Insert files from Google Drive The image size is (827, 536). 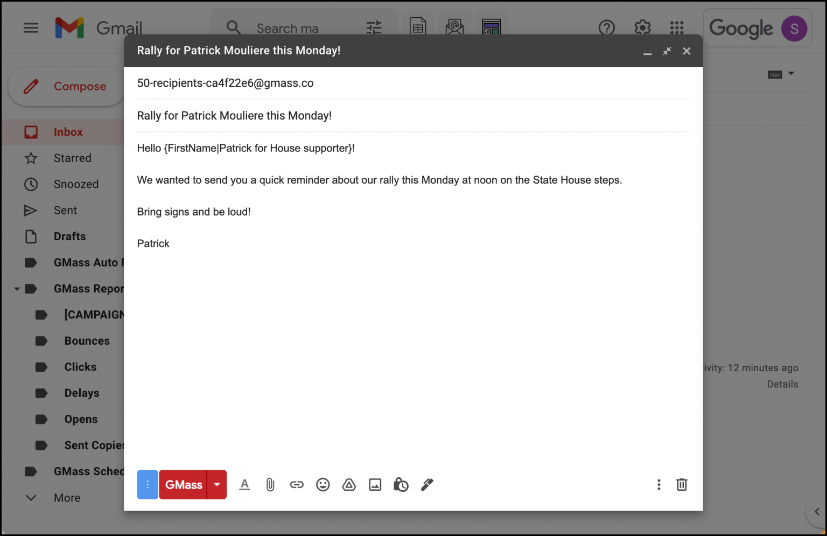tap(349, 484)
